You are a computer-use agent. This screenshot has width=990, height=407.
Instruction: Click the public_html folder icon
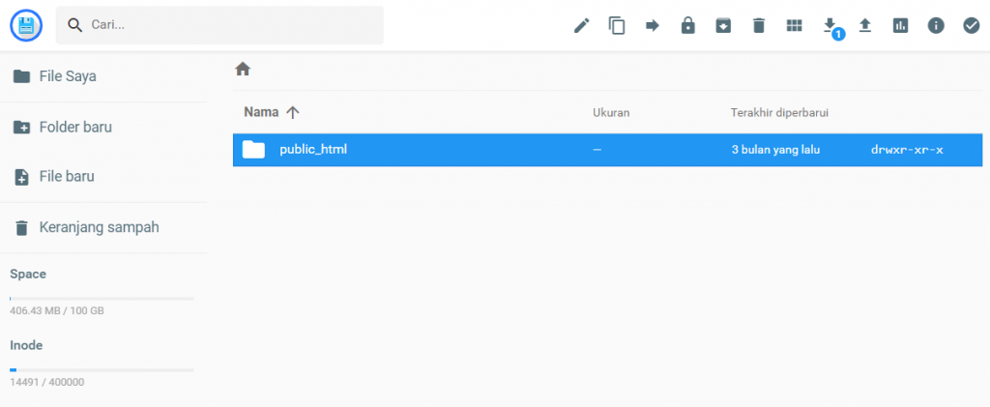254,150
